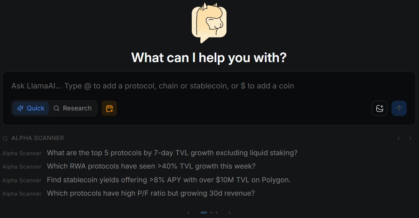
Task: Enable Quick mode
Action: 31,108
